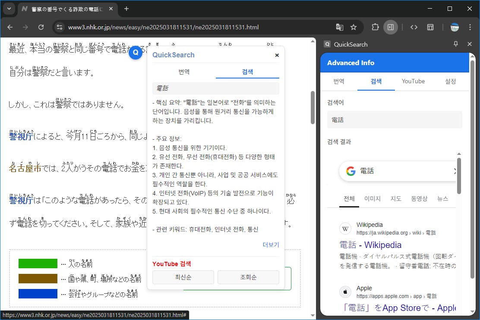Click the Wikipedia W favicon
Screen dimensions: 480x320
(x=345, y=229)
